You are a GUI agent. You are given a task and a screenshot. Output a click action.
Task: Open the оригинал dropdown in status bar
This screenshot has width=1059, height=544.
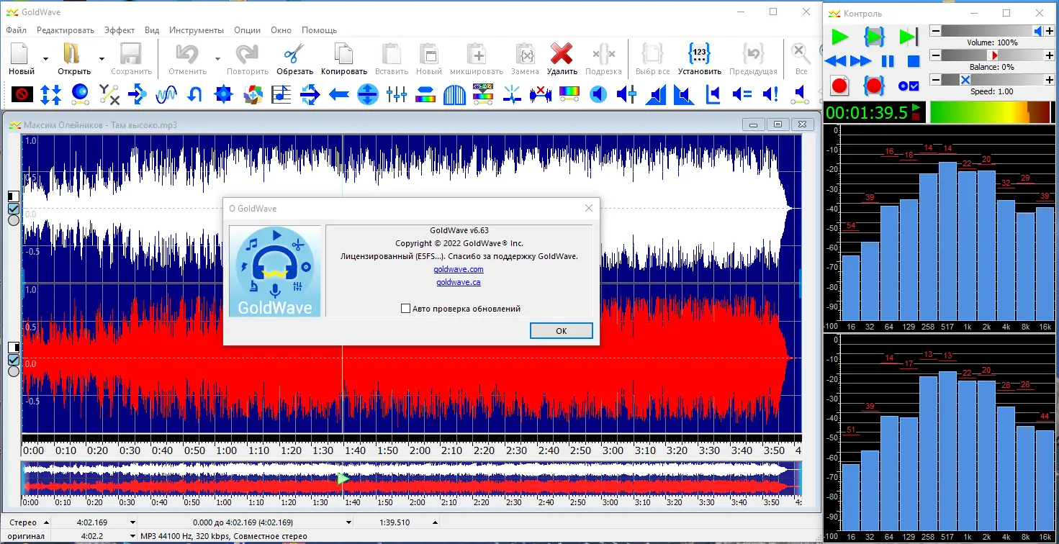point(27,536)
